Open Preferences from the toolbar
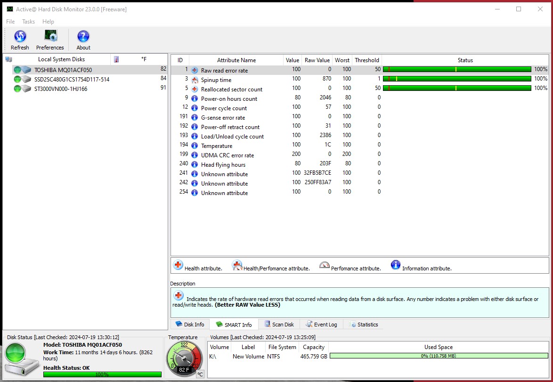The height and width of the screenshot is (382, 553). click(50, 37)
